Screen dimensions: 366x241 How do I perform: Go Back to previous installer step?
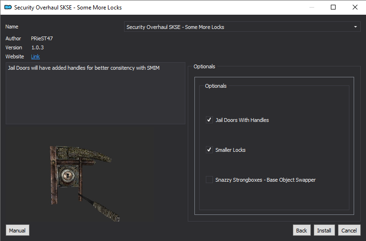tap(301, 230)
